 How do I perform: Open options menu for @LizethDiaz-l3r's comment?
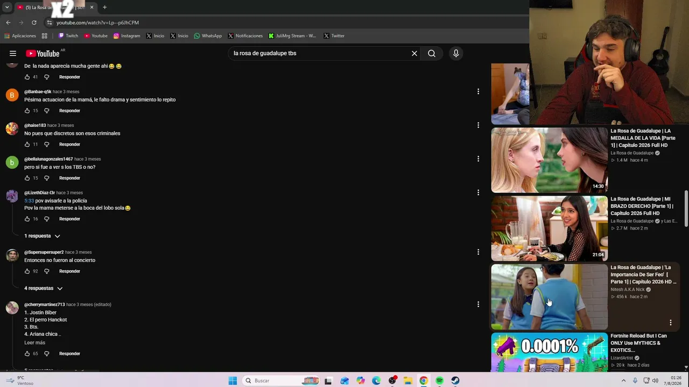[x=478, y=192]
